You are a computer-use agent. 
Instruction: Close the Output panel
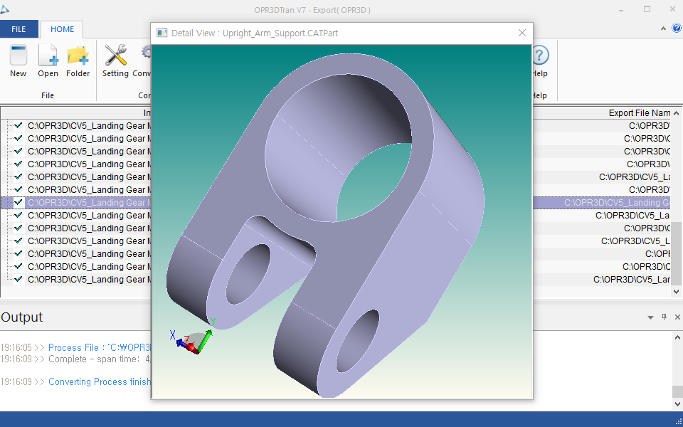tap(678, 317)
